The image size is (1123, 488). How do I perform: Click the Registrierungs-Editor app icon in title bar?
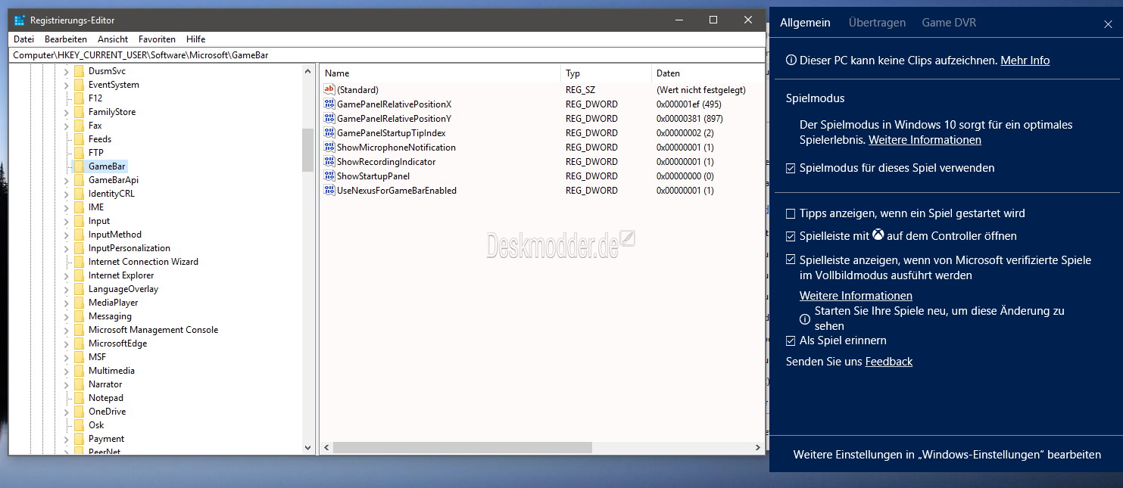20,20
